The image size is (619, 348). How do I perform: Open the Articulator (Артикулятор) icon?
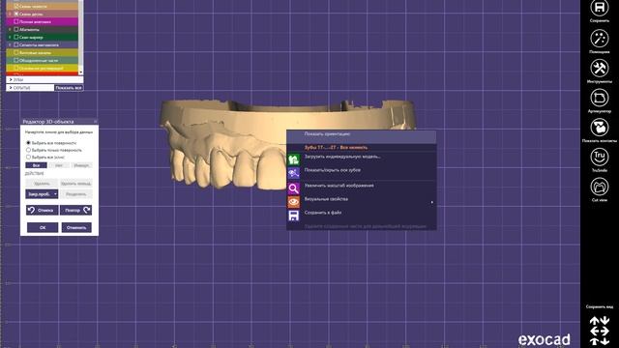pos(600,98)
